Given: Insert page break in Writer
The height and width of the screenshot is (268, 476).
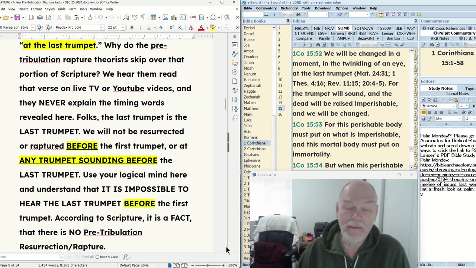Looking at the screenshot, I should point(193,17).
